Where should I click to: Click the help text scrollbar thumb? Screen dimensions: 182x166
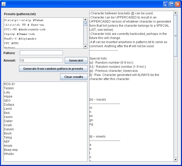(176, 36)
